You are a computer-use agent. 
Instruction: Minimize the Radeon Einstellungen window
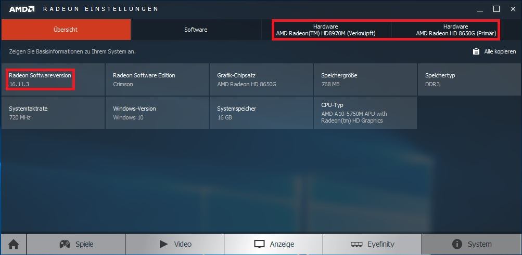(x=480, y=9)
